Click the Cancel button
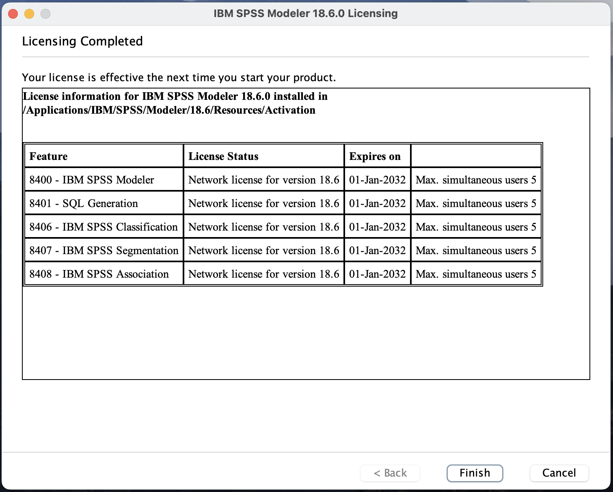Image resolution: width=613 pixels, height=492 pixels. click(x=559, y=473)
